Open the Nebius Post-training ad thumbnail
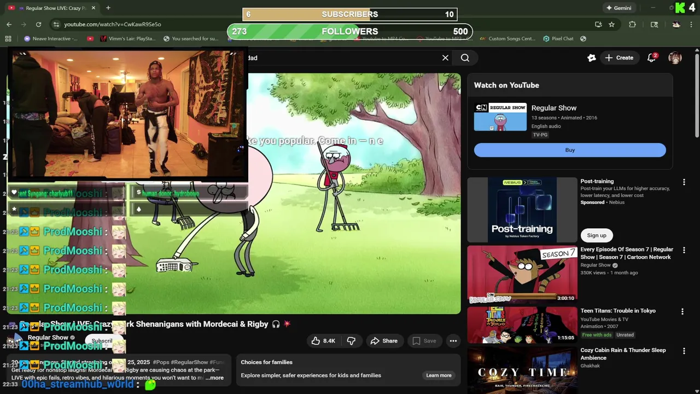This screenshot has width=700, height=394. pos(522,210)
